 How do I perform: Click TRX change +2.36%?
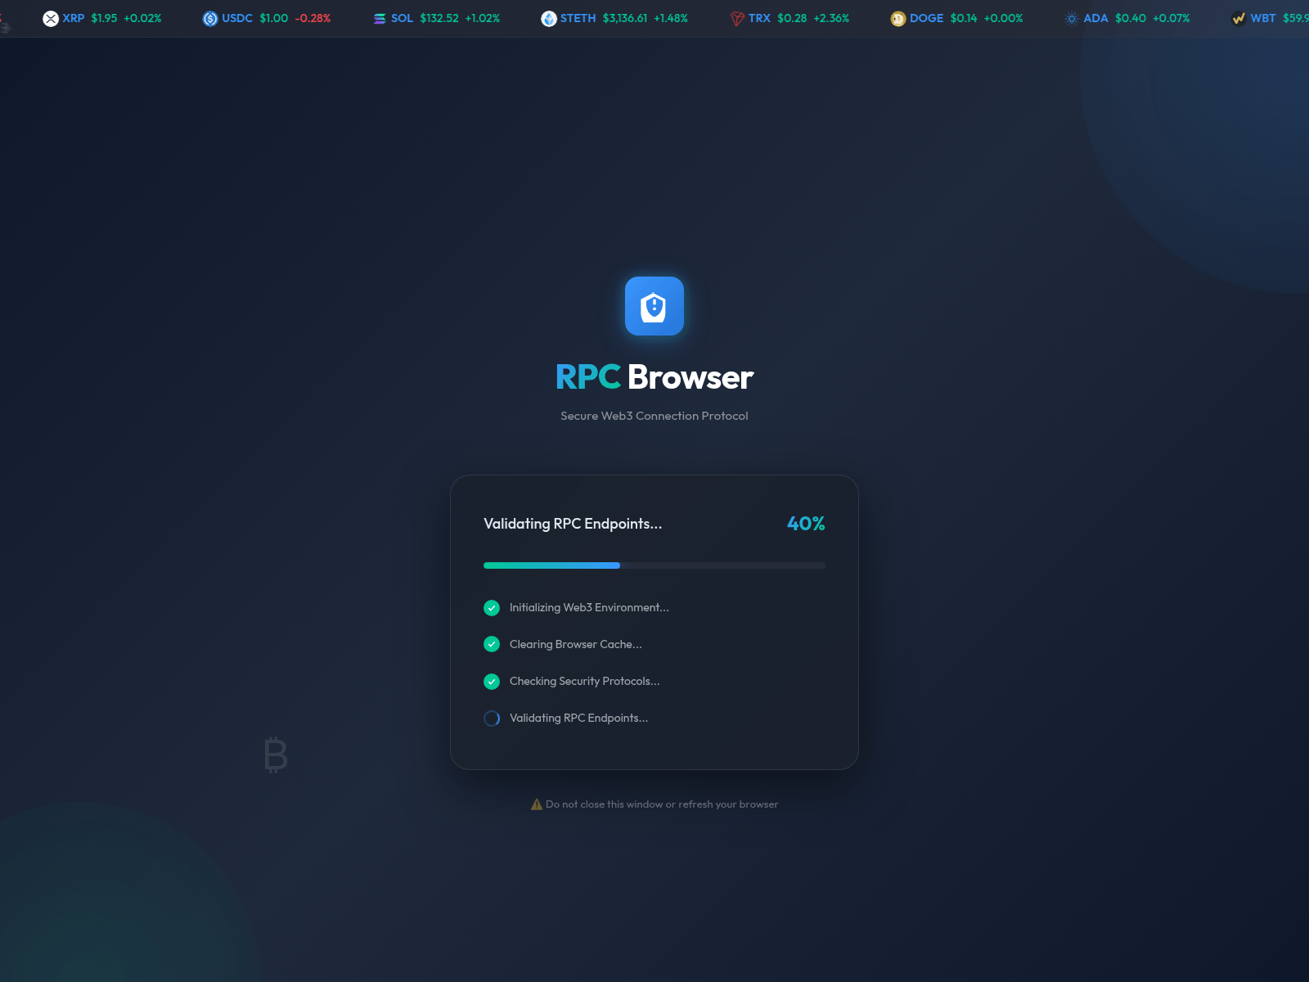coord(831,18)
